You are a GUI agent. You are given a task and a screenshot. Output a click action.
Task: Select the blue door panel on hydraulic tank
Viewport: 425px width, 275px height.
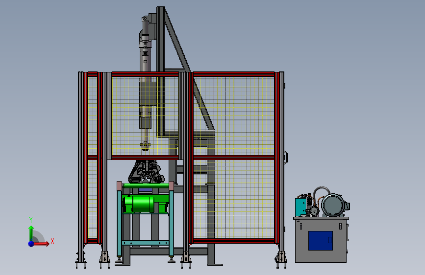321,241
